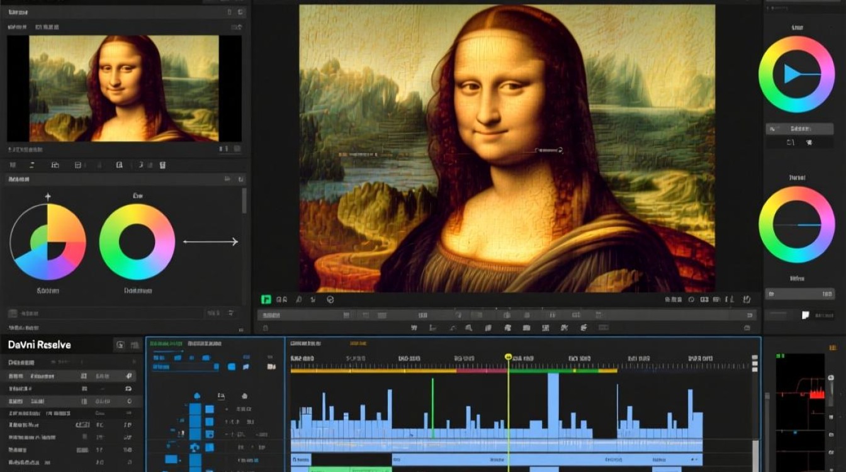Image resolution: width=846 pixels, height=472 pixels.
Task: Select the green tab label in the track panel
Action: pyautogui.click(x=167, y=344)
